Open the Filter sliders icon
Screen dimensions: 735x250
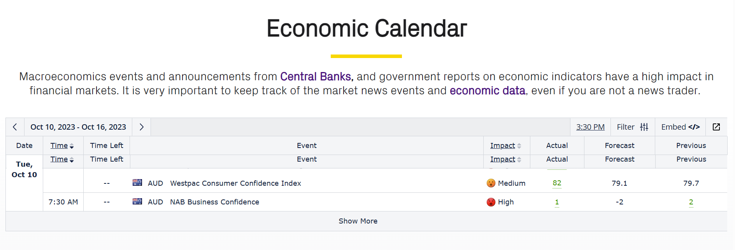pos(644,127)
